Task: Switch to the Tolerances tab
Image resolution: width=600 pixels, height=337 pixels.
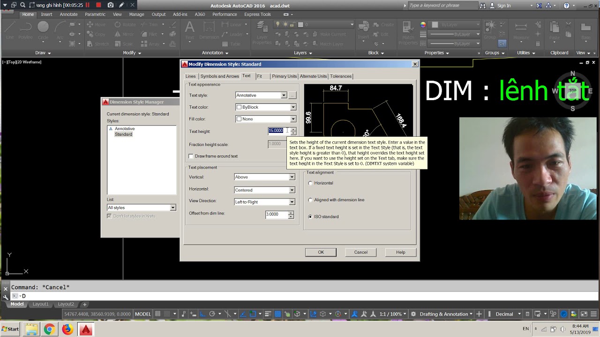Action: tap(341, 76)
